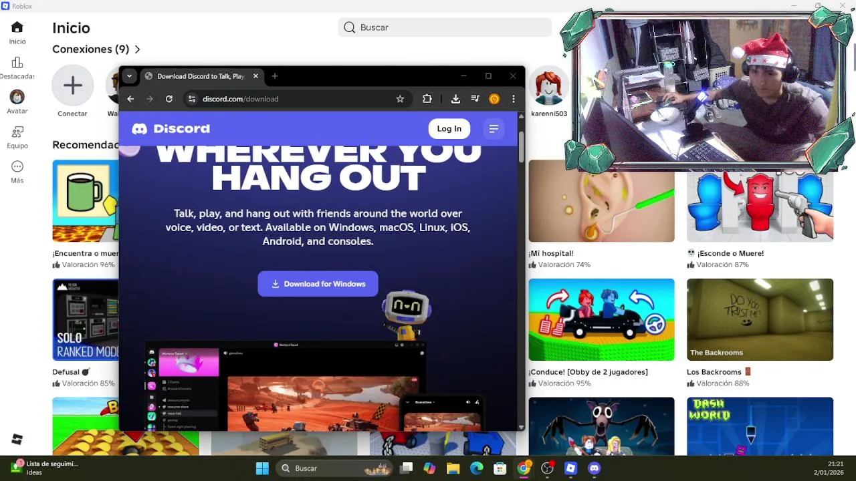Image resolution: width=856 pixels, height=481 pixels.
Task: Click the ¡Mi hospital! title text
Action: 551,253
